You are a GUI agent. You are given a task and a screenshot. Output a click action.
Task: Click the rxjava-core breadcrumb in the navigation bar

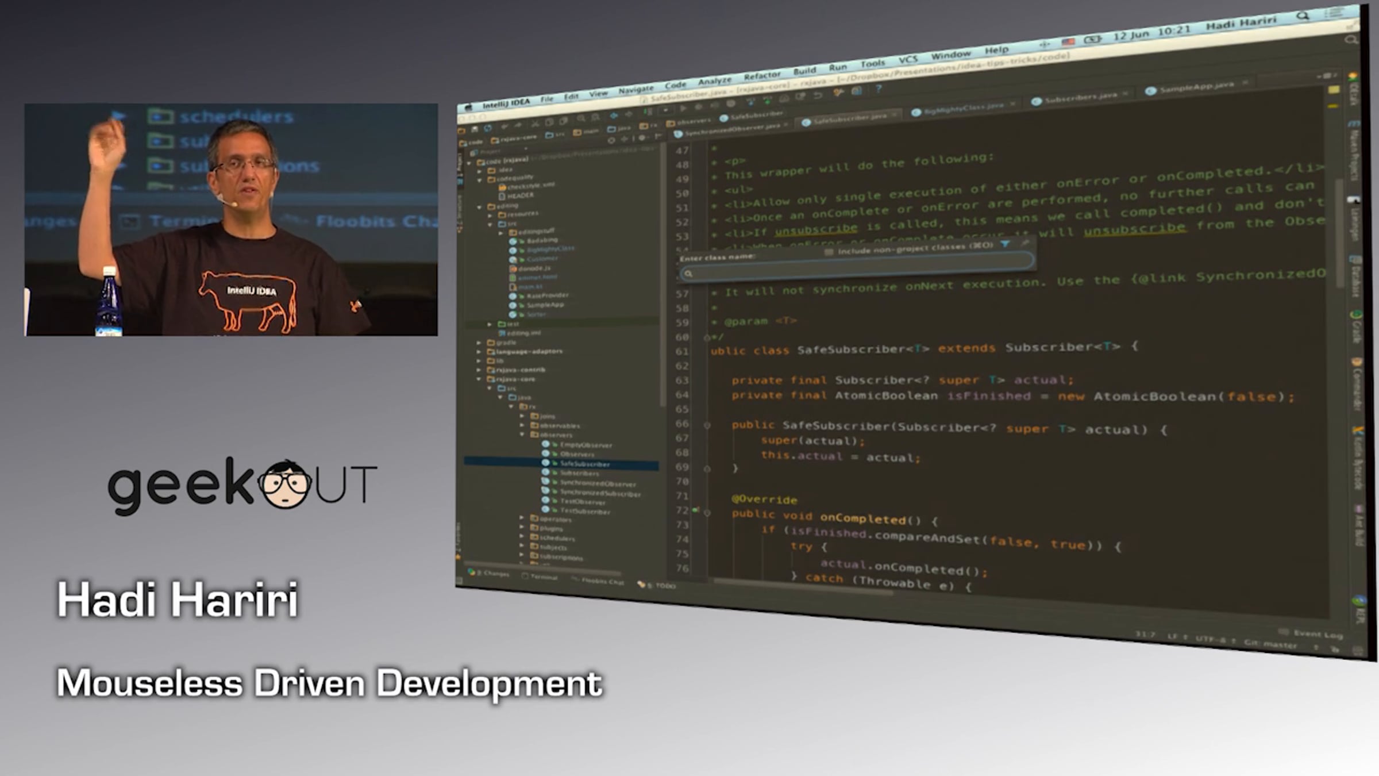(513, 139)
